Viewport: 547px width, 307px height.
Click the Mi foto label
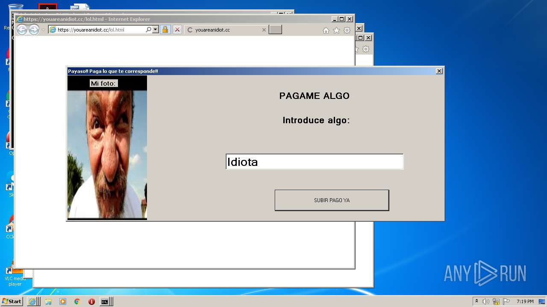(x=103, y=84)
